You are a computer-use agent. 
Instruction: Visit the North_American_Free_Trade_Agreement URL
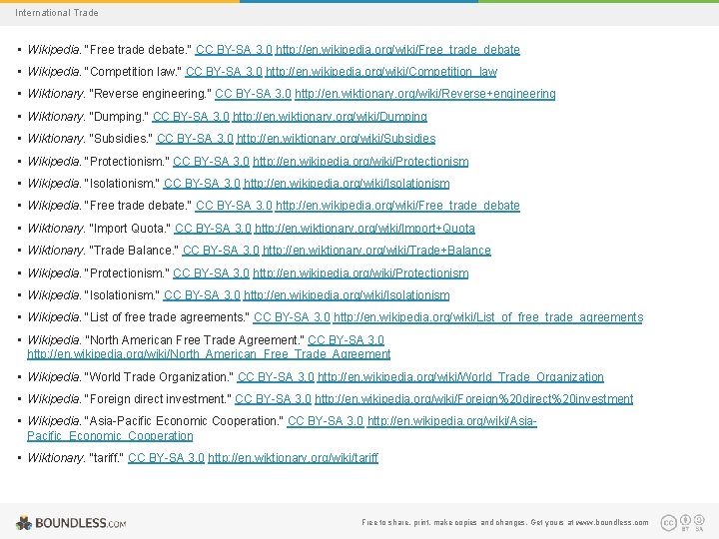[x=209, y=354]
